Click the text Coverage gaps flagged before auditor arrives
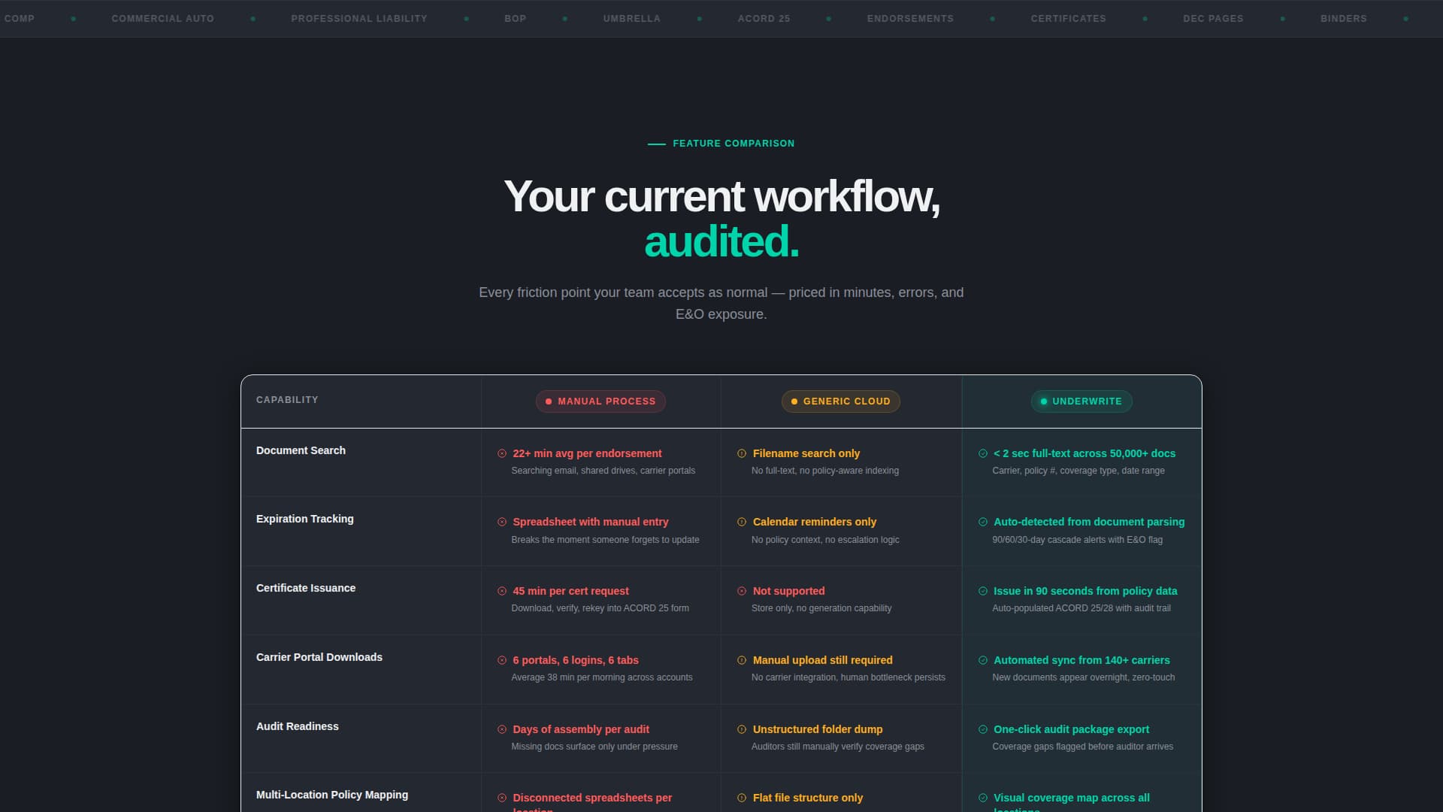 point(1082,747)
